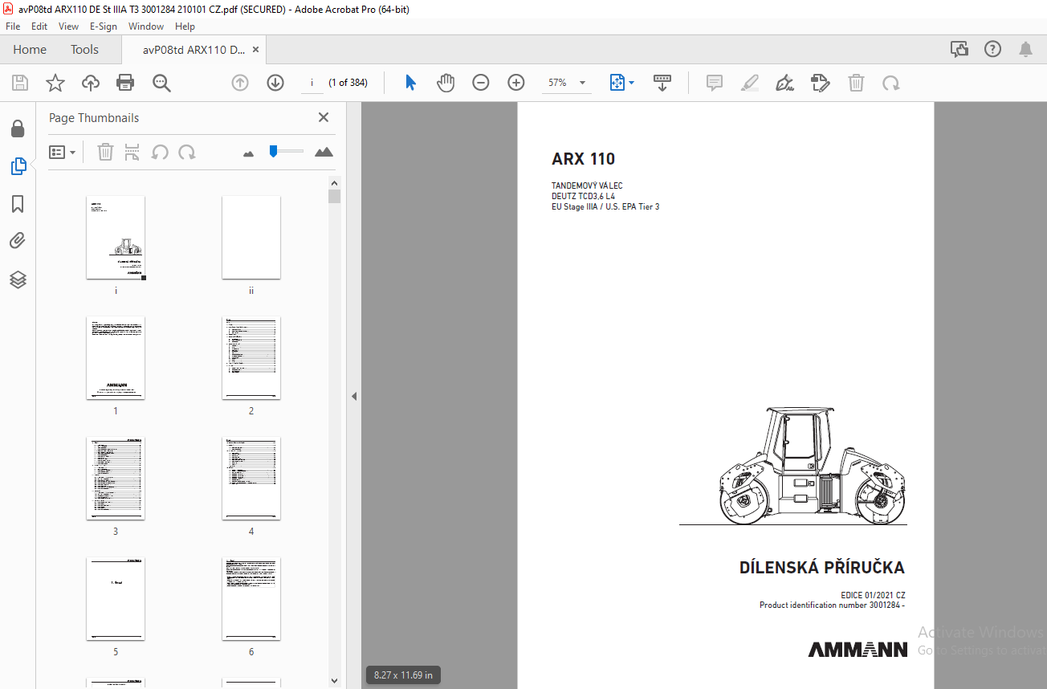Switch to the Tools tab

click(84, 50)
